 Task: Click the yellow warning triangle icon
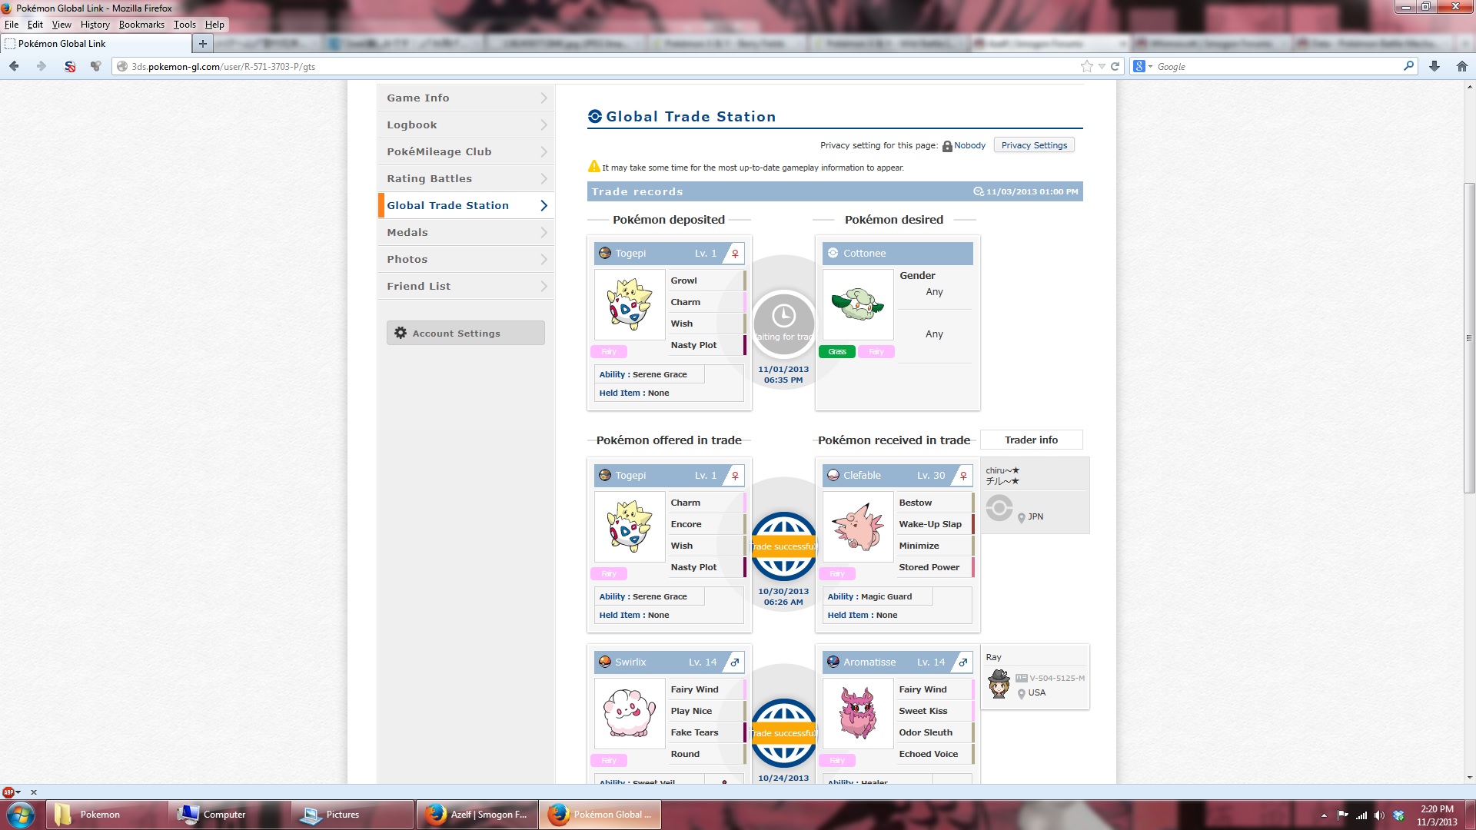[594, 166]
